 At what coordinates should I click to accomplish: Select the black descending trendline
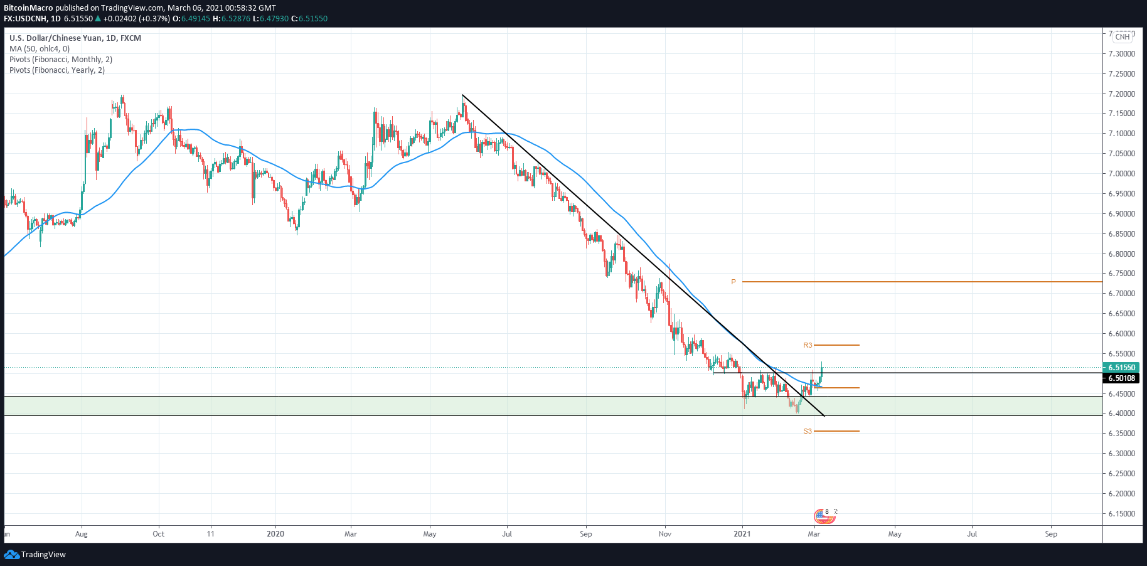coord(643,255)
